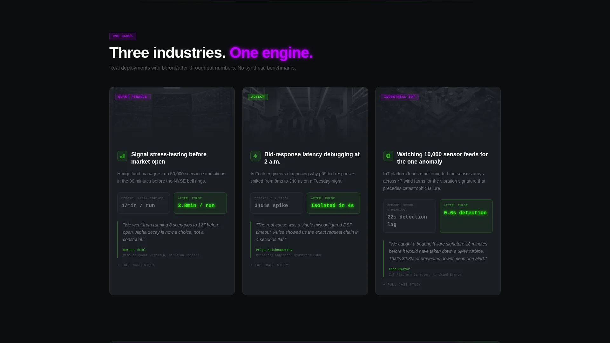Screen dimensions: 610x343
Task: Click the quote about bearing failure signature
Action: (x=438, y=251)
